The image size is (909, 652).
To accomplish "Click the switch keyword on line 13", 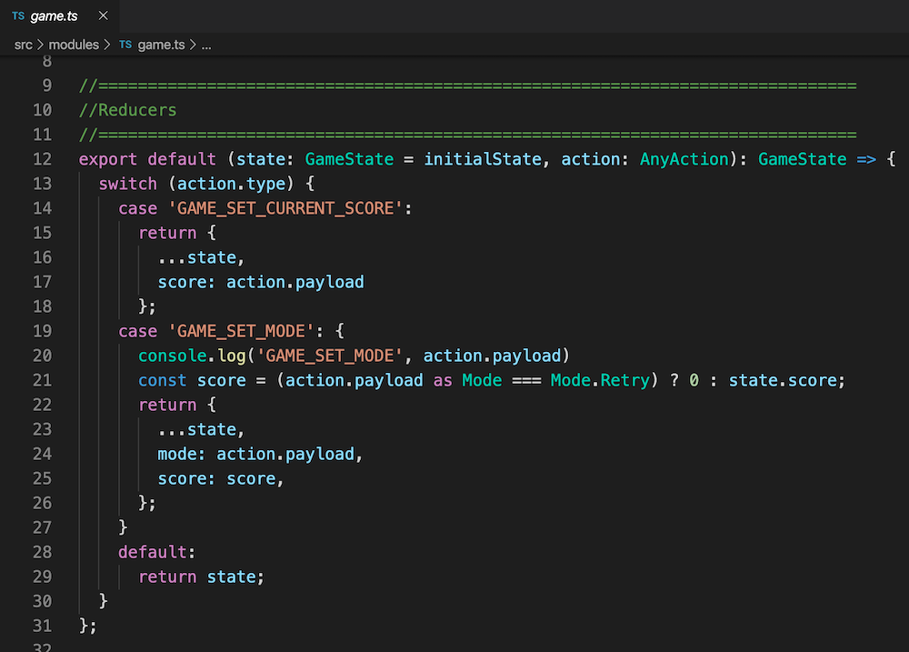I will [x=128, y=183].
